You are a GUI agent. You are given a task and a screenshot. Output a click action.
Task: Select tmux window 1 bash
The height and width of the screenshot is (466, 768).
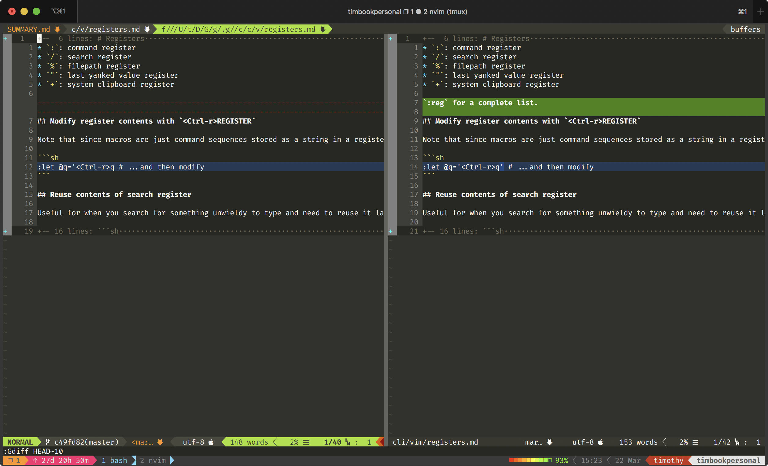[114, 460]
